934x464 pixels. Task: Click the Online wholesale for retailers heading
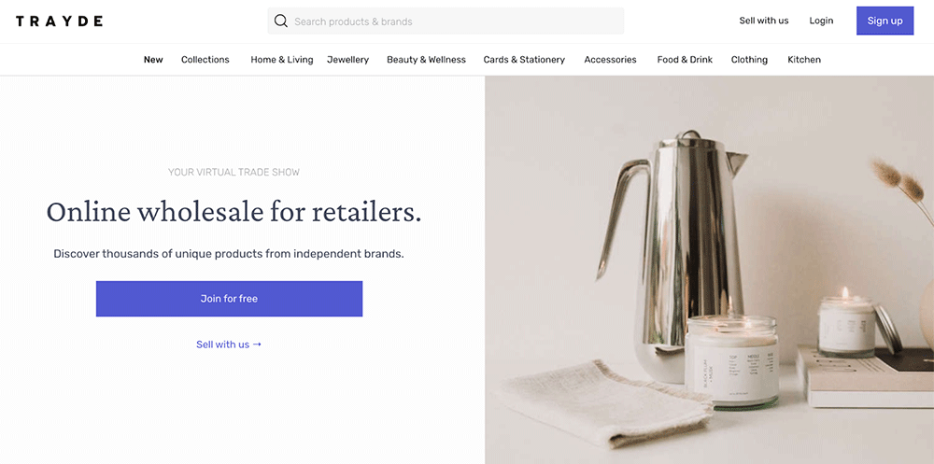(x=233, y=212)
